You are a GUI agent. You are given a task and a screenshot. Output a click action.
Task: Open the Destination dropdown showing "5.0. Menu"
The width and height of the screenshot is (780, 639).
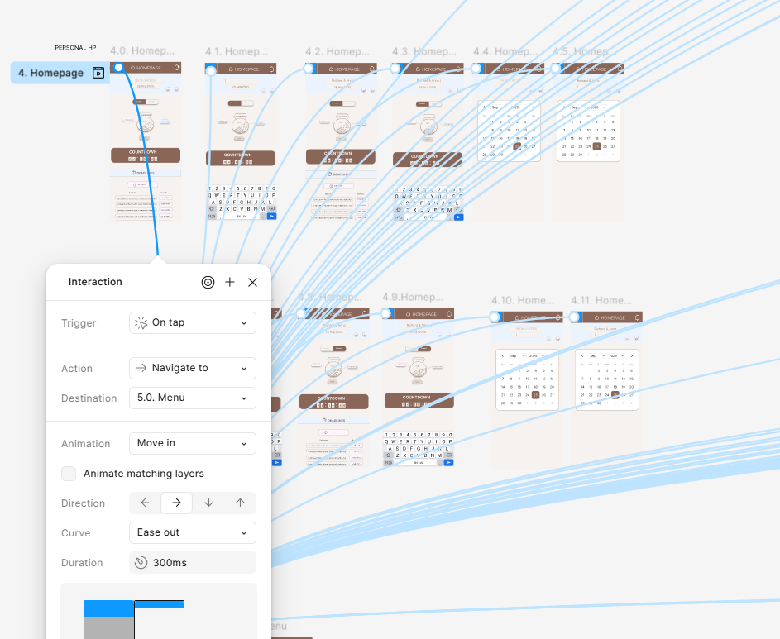(192, 398)
